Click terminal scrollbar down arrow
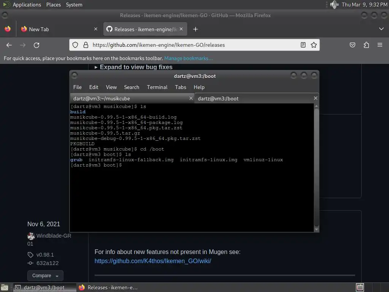Viewport: 389px width, 292px height. (x=316, y=229)
